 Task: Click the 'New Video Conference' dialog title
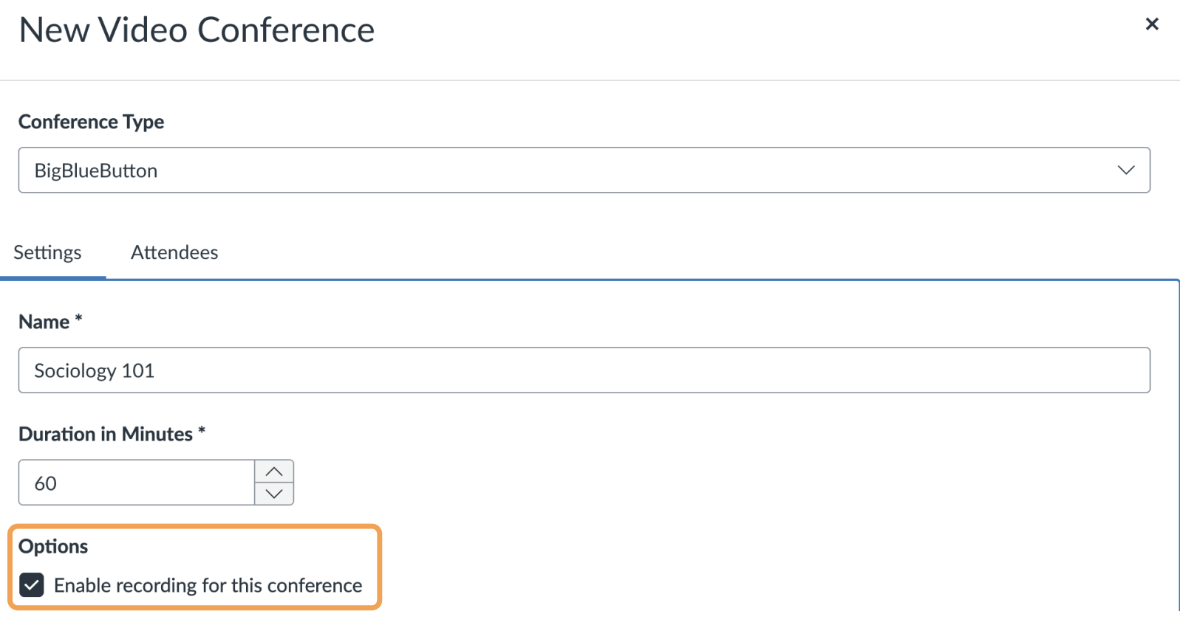click(x=197, y=30)
